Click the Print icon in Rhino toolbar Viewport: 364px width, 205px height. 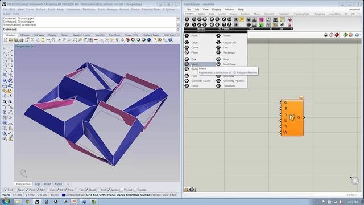click(22, 40)
